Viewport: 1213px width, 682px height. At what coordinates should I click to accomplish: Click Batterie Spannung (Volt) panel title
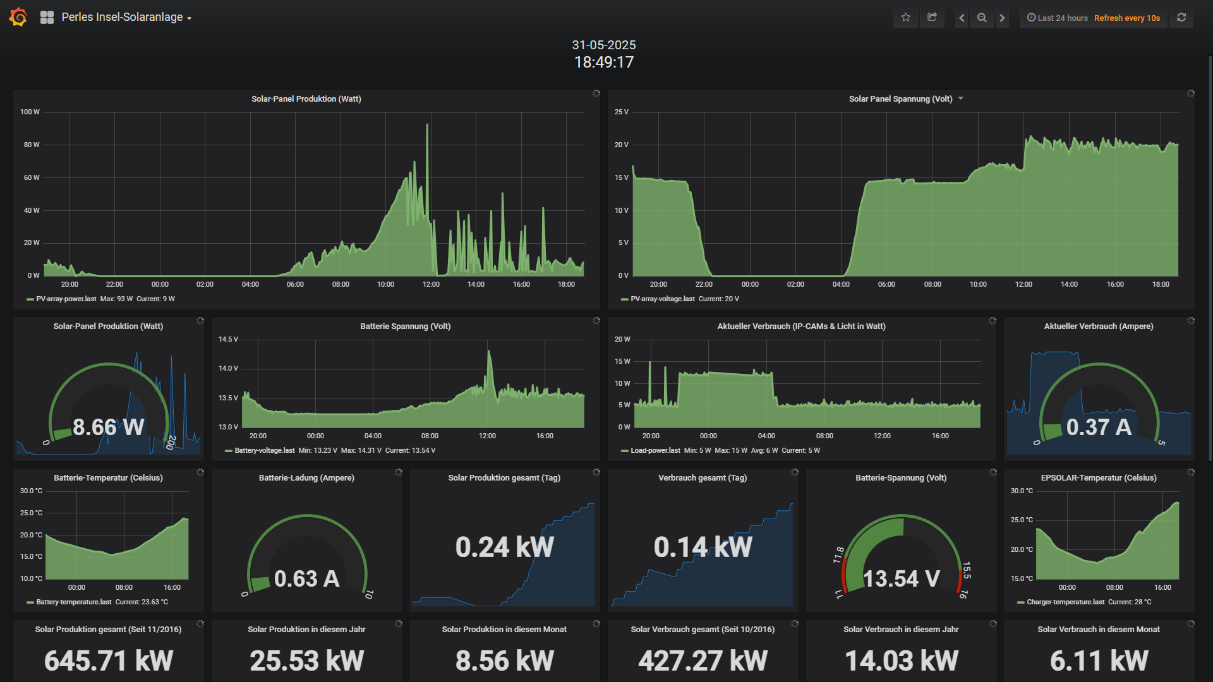point(405,326)
